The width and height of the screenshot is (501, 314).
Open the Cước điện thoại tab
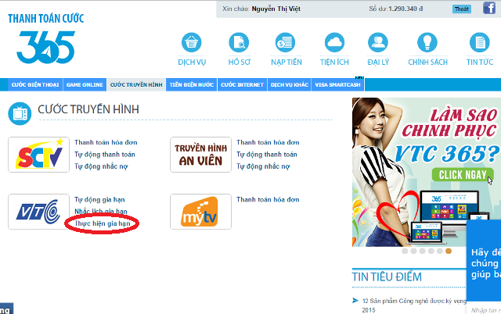tap(35, 85)
